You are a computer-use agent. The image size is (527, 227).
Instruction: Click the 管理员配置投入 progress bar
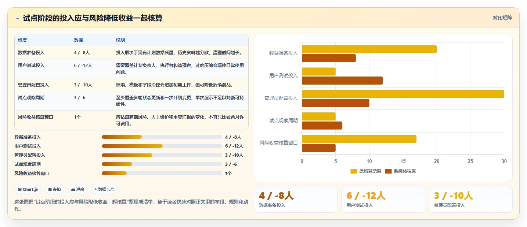point(162,155)
